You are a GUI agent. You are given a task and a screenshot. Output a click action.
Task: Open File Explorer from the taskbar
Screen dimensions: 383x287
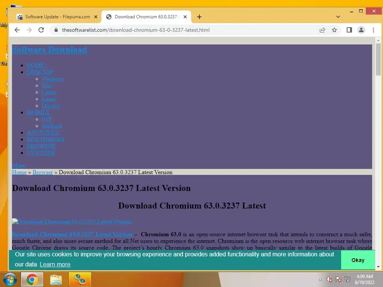point(56,280)
